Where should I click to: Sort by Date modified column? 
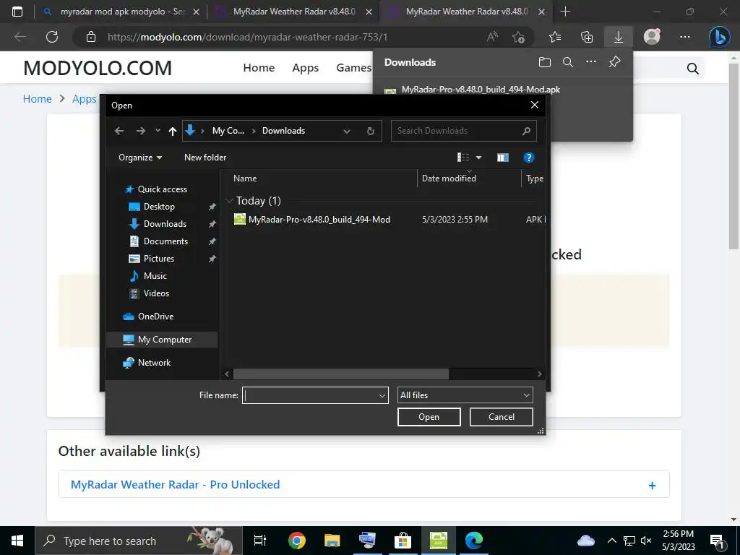449,178
